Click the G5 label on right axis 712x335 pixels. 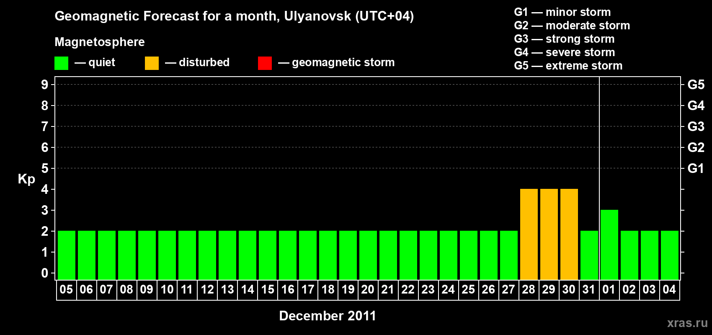coord(696,85)
